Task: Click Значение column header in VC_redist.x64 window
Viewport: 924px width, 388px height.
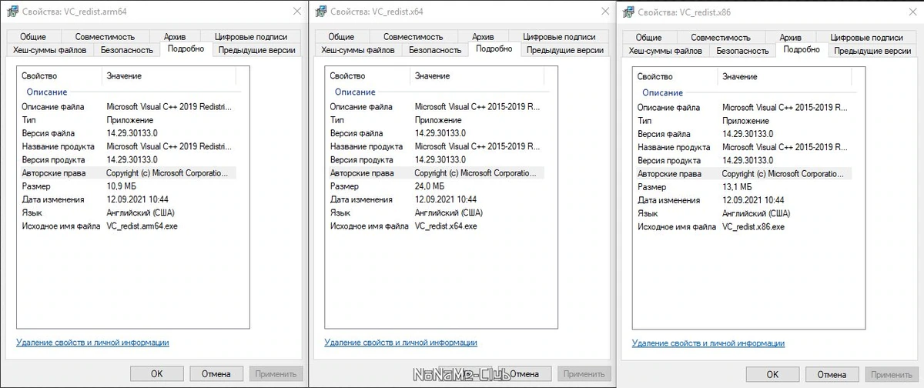Action: pyautogui.click(x=477, y=76)
